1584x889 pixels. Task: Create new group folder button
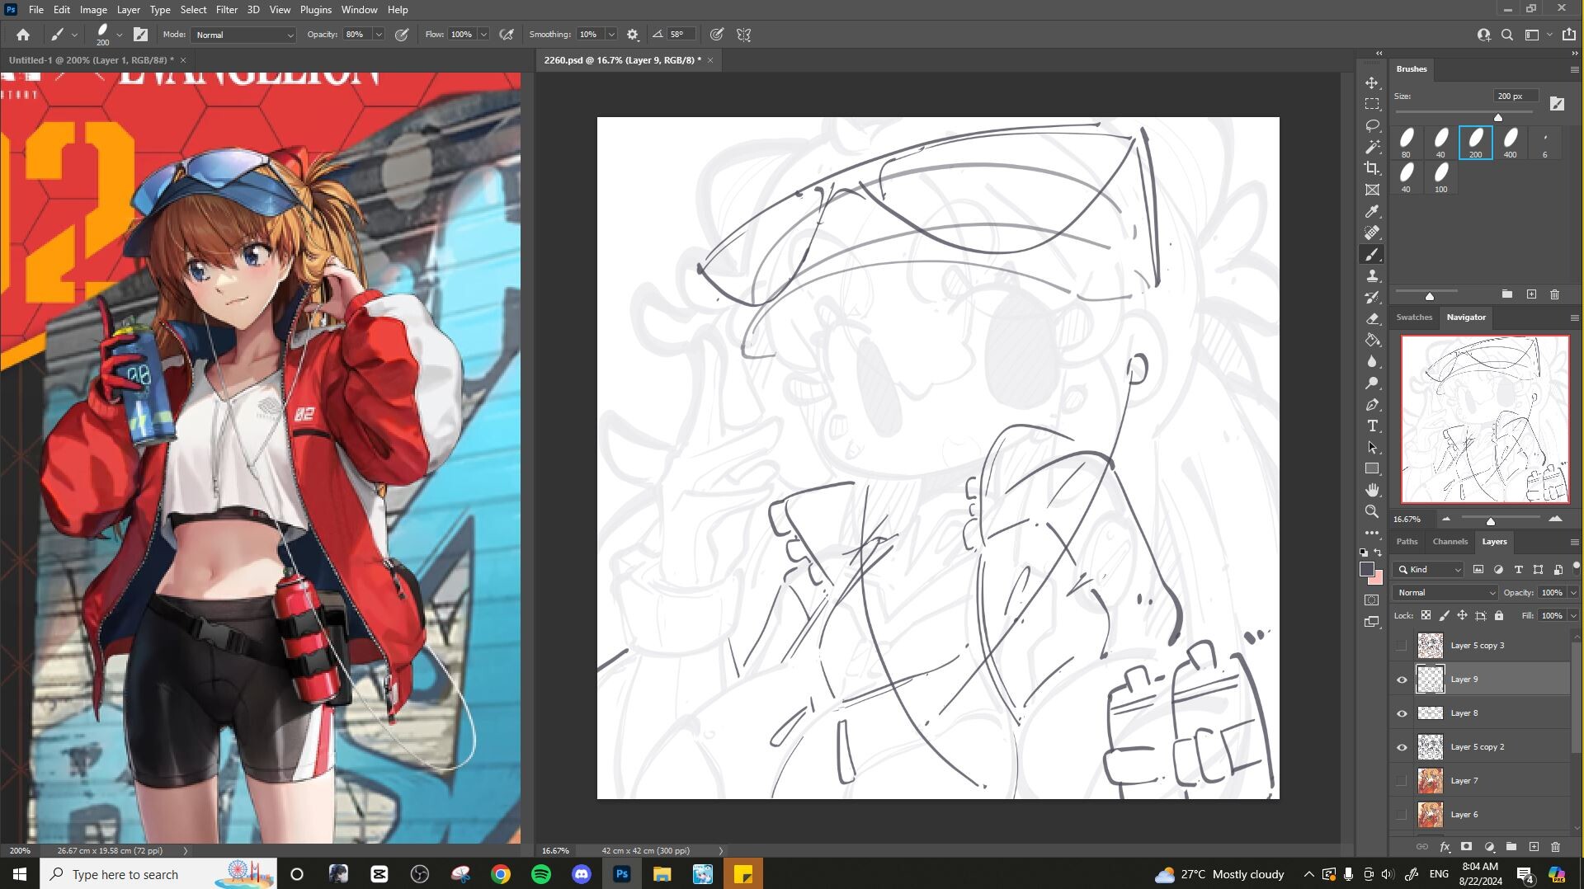1511,847
